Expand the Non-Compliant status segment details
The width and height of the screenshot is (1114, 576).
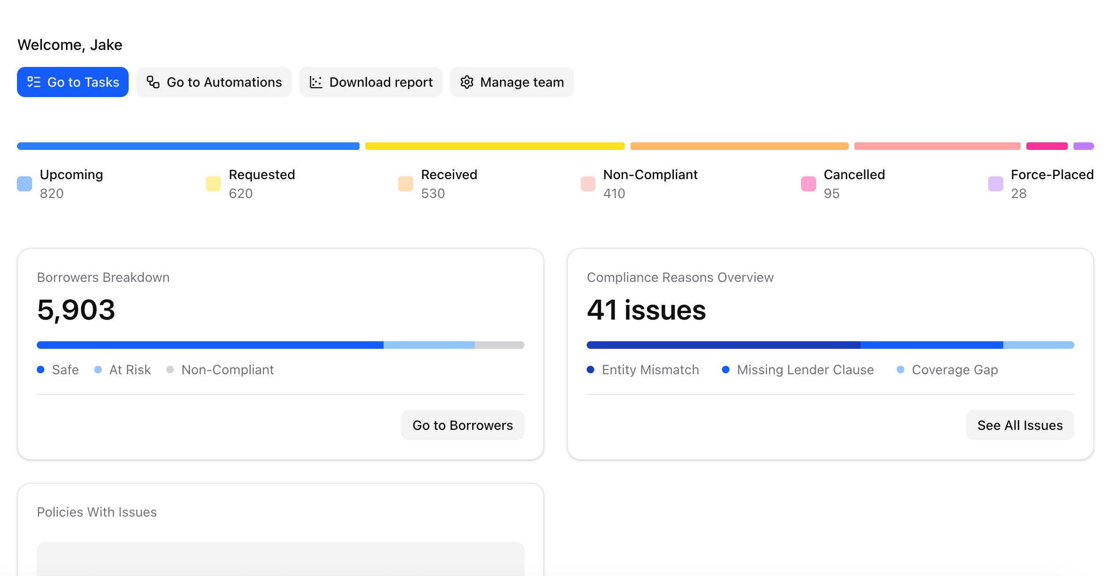(x=650, y=183)
